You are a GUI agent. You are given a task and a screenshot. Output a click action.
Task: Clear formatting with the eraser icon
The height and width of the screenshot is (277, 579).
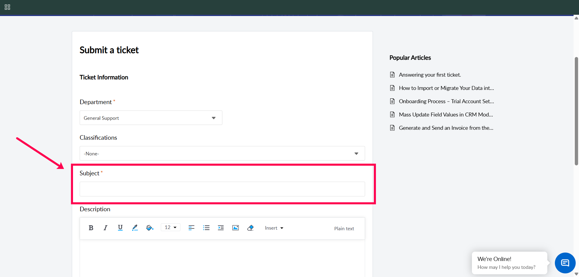pyautogui.click(x=250, y=228)
